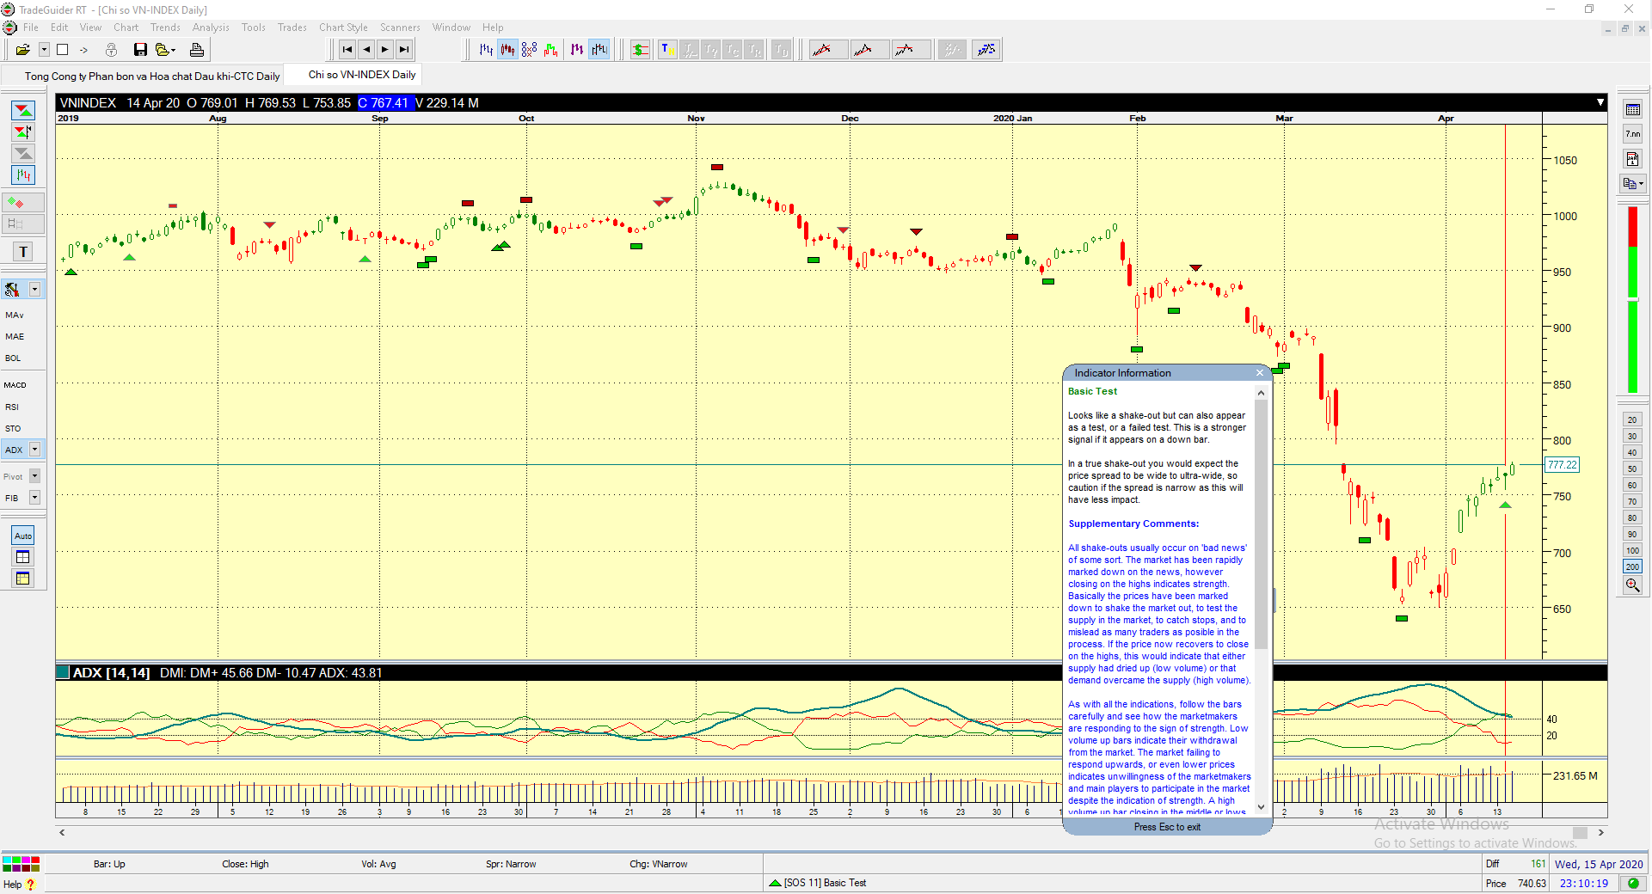1652x894 pixels.
Task: Click the red-green vertical strength slider
Action: point(1632,299)
